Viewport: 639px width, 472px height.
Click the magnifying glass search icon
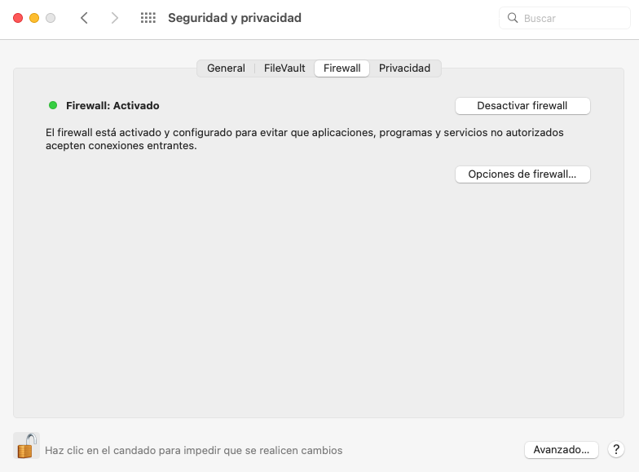[x=513, y=18]
